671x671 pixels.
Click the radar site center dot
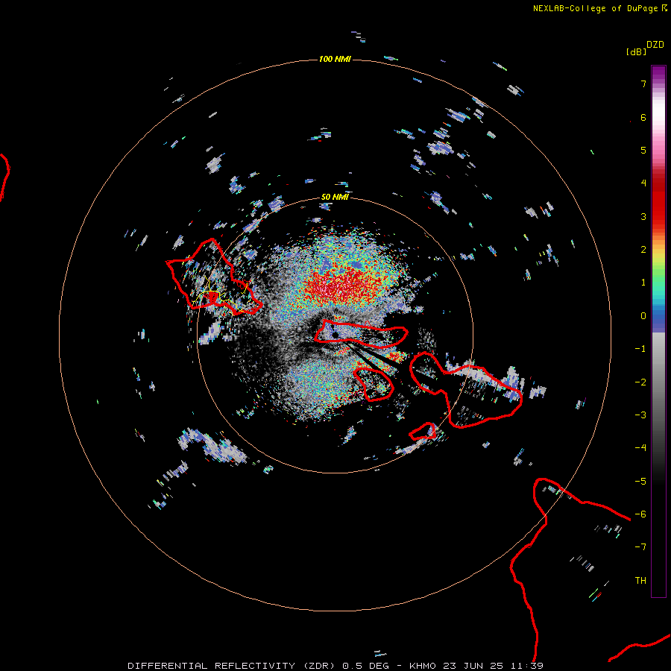(335, 335)
